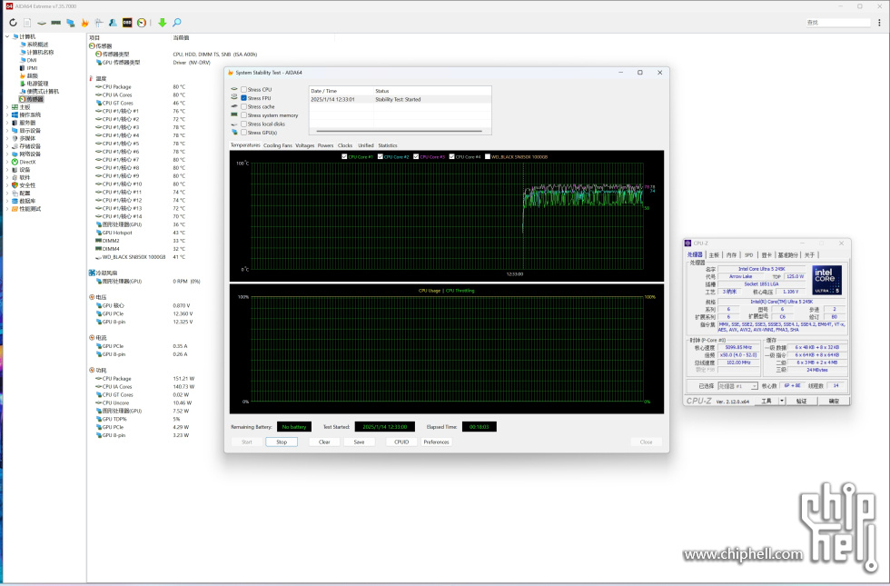This screenshot has height=586, width=890.
Task: Open the SPD tab in CPU-Z
Action: [x=748, y=255]
